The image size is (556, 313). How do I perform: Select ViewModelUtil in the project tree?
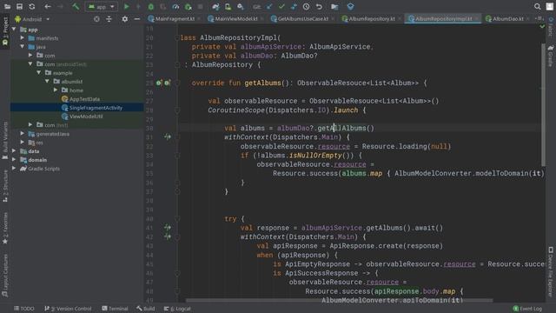(82, 117)
